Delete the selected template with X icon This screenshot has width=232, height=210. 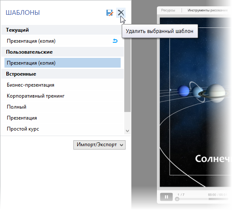(121, 13)
